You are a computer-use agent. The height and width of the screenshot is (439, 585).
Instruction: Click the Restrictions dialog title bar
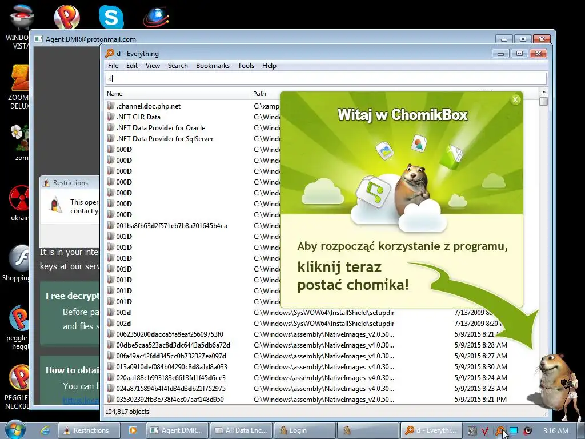click(70, 182)
